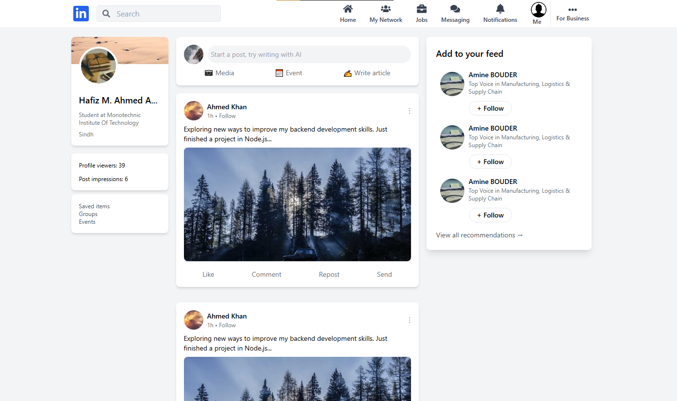Repost the first Ahmed Khan post

[x=329, y=274]
